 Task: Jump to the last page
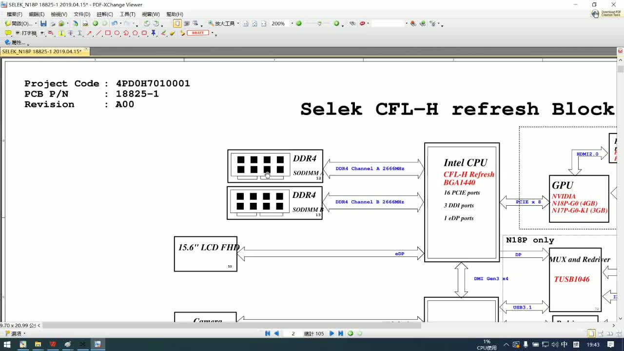[x=341, y=333]
